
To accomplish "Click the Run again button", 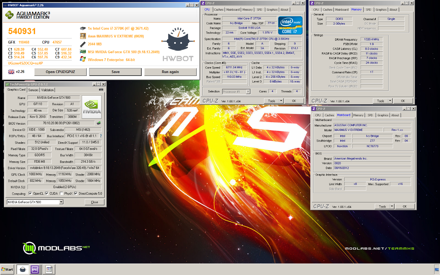I will [x=170, y=72].
